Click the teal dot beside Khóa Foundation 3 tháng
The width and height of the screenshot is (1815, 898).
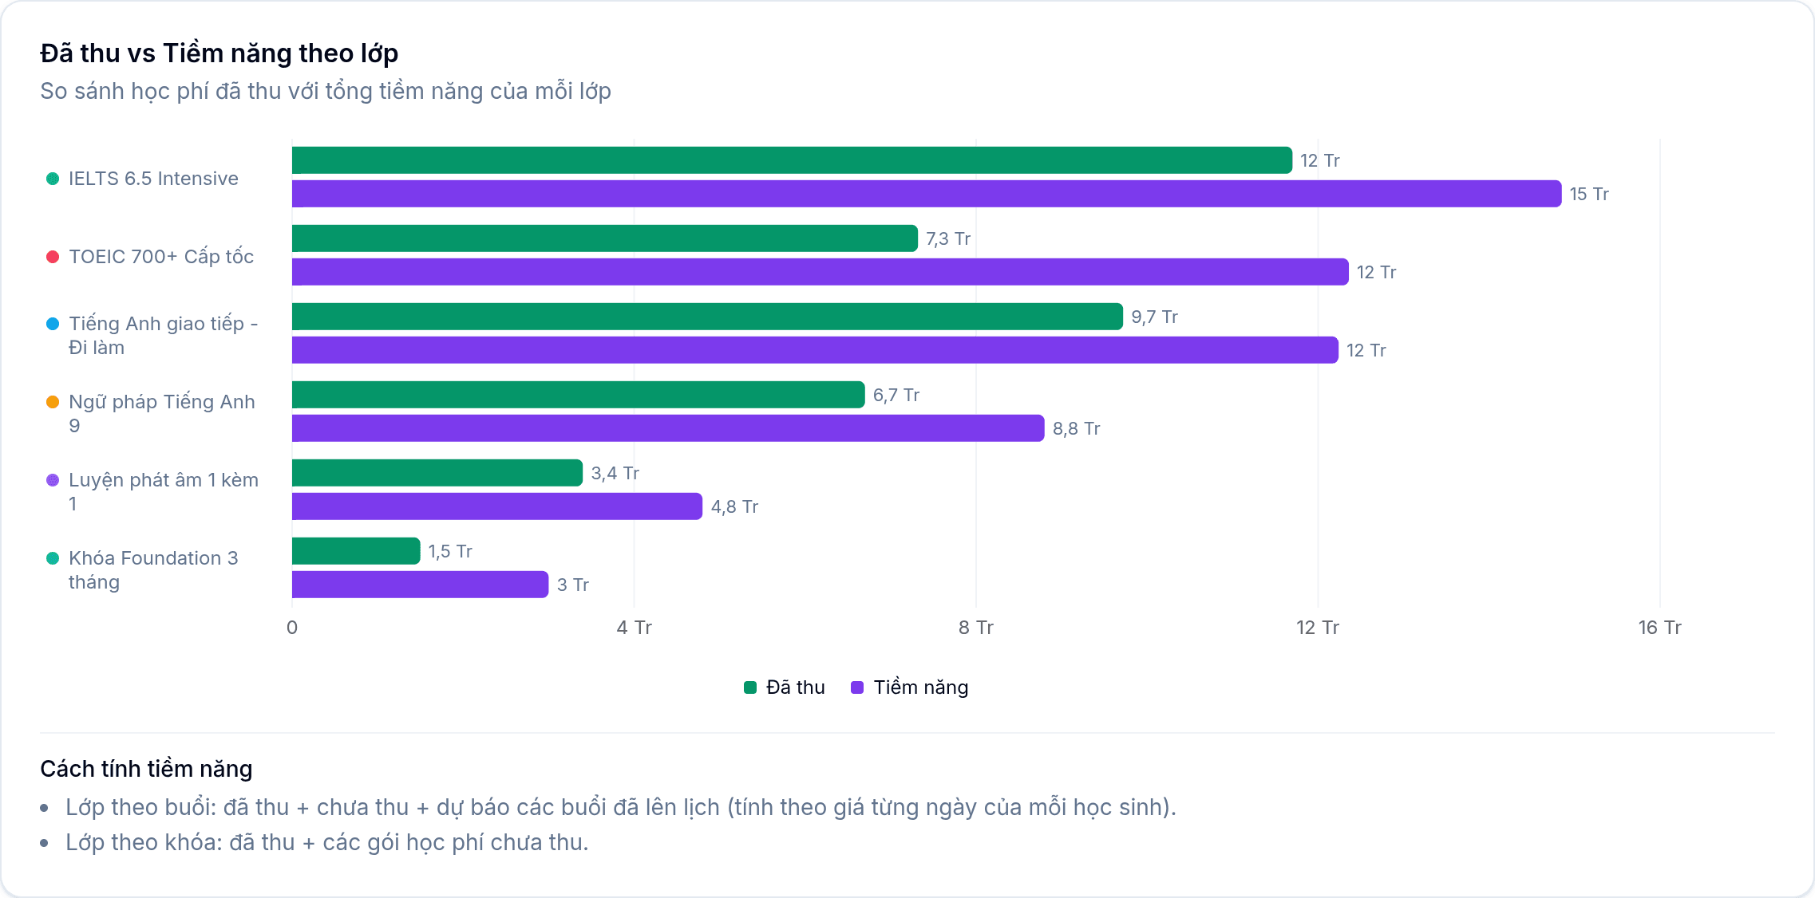[53, 558]
